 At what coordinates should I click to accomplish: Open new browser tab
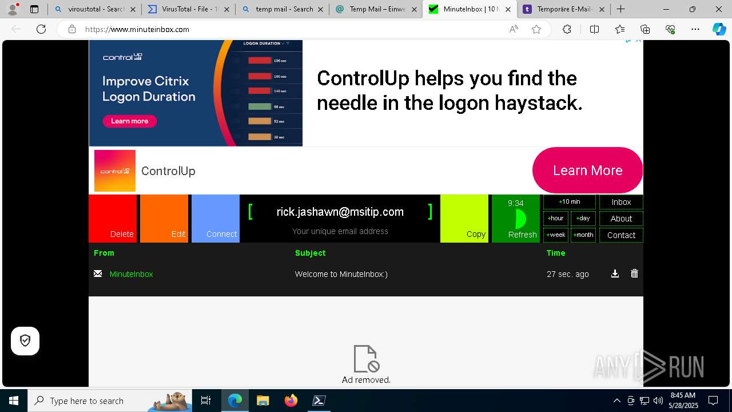coord(620,9)
